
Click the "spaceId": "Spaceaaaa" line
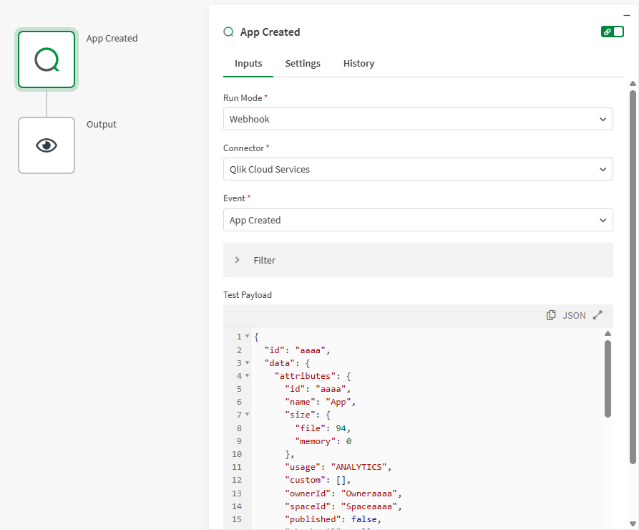pos(343,506)
